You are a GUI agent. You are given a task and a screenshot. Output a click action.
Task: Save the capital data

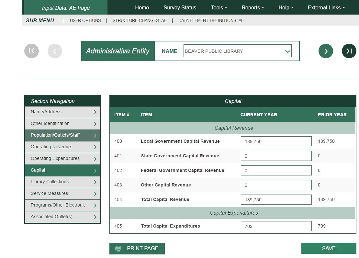coord(329,248)
